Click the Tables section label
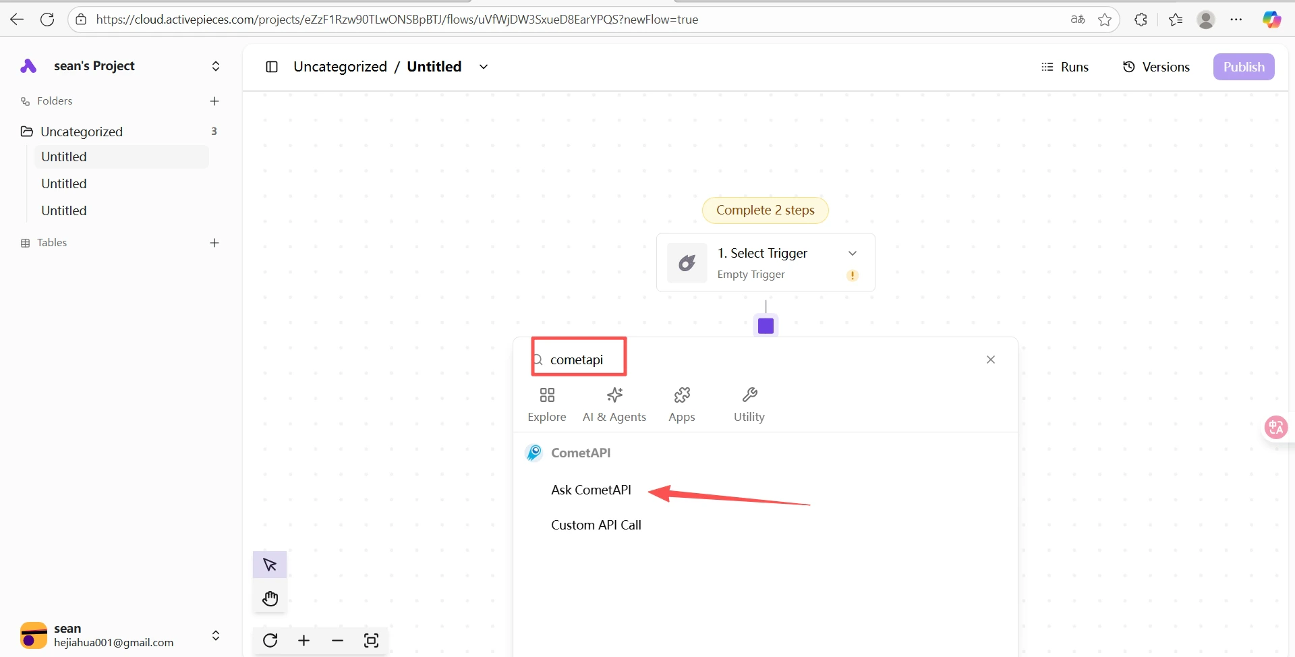1295x657 pixels. tap(52, 243)
